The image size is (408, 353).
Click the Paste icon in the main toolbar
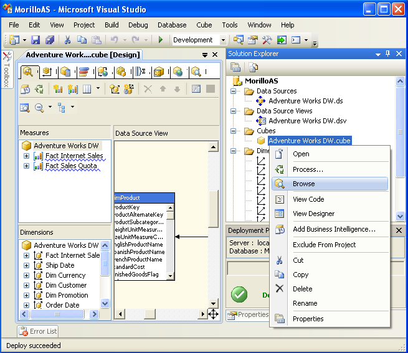click(97, 40)
